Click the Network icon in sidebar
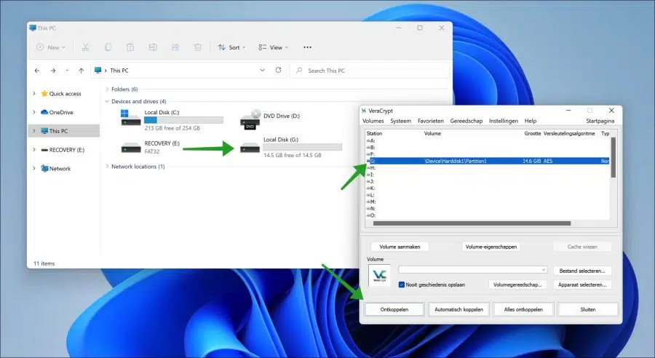 (x=44, y=168)
